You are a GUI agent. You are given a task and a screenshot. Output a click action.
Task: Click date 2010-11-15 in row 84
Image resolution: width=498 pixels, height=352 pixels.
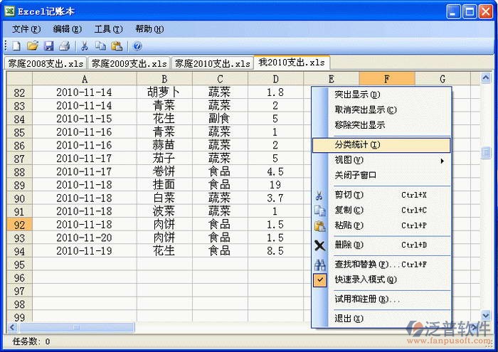84,119
